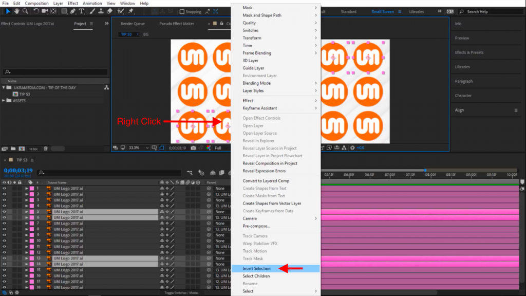Viewport: 526px width, 296px height.
Task: Click the delete trash icon in Project panel
Action: [46, 149]
